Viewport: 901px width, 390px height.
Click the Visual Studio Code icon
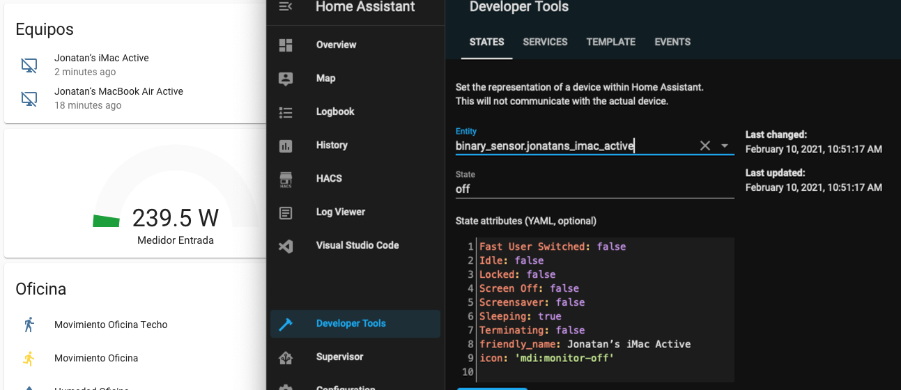point(286,246)
